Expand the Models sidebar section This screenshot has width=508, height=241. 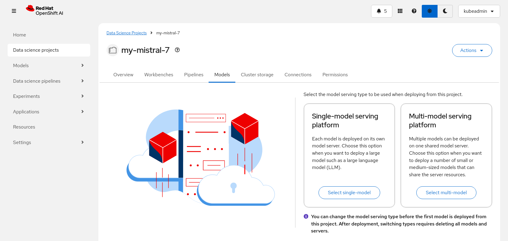(x=49, y=66)
